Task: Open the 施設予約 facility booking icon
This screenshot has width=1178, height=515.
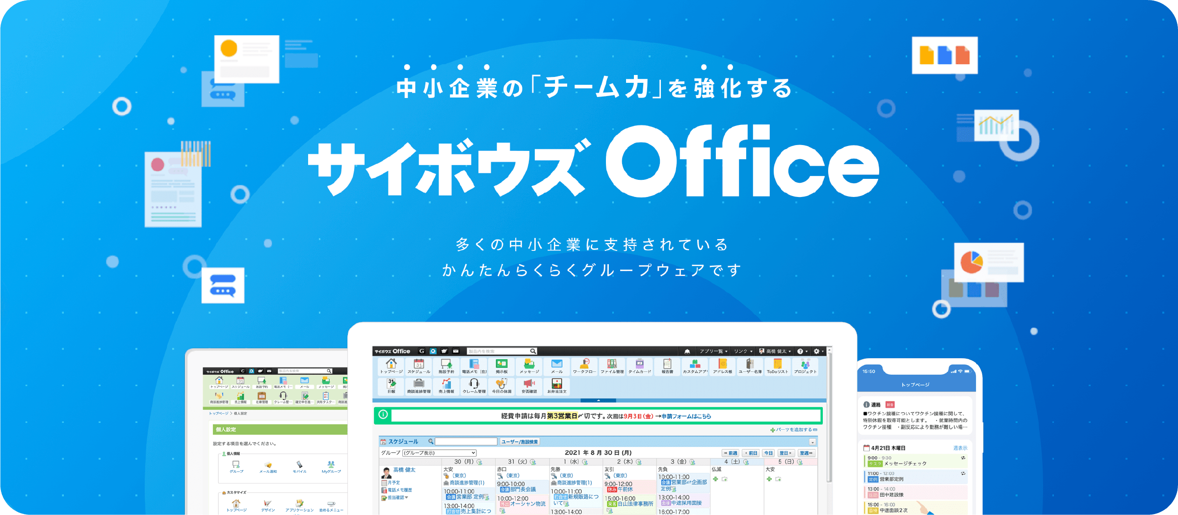Action: click(446, 367)
